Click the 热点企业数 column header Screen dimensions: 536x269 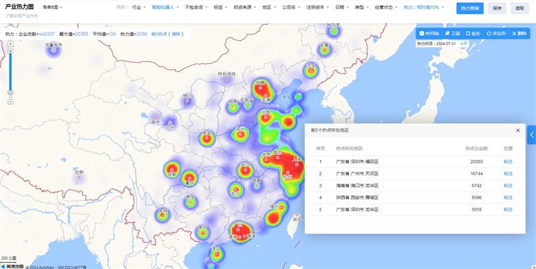[x=476, y=149]
